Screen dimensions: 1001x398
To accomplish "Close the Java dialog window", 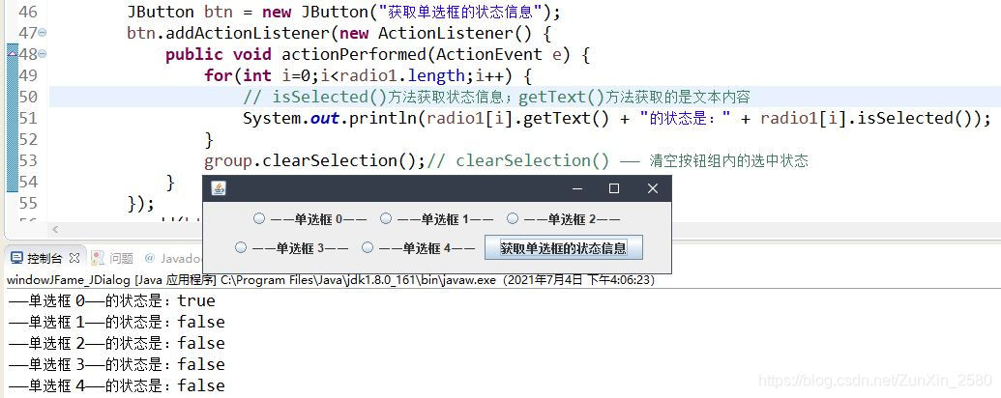I will point(653,188).
